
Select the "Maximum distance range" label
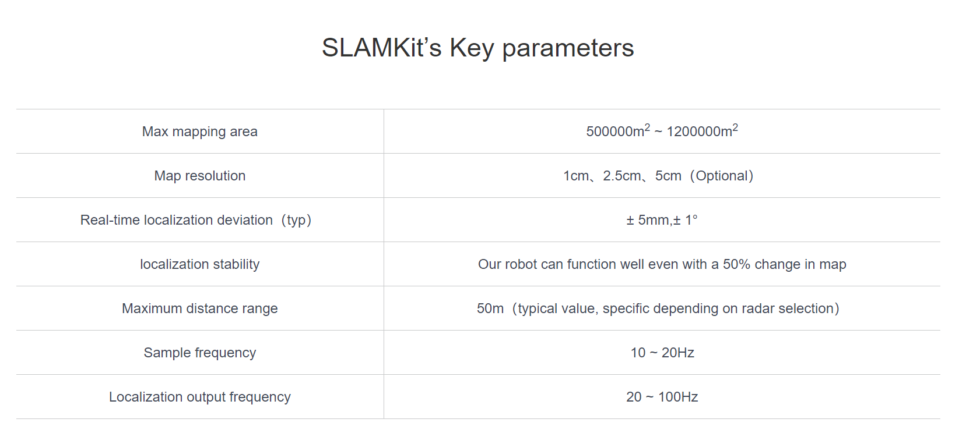coord(200,308)
